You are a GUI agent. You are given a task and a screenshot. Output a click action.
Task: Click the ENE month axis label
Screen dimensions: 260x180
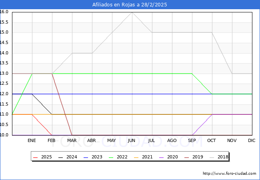pyautogui.click(x=32, y=140)
